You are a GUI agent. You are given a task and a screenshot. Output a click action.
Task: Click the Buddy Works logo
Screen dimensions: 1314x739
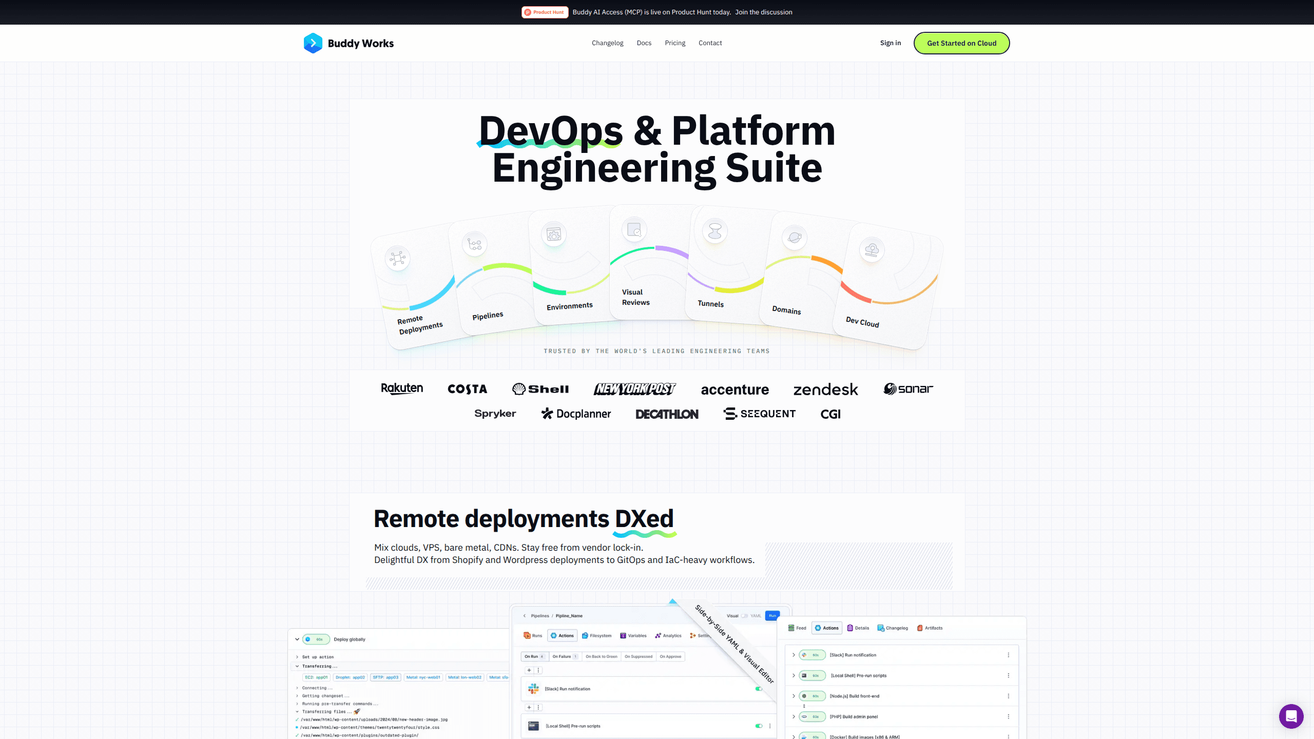point(349,43)
